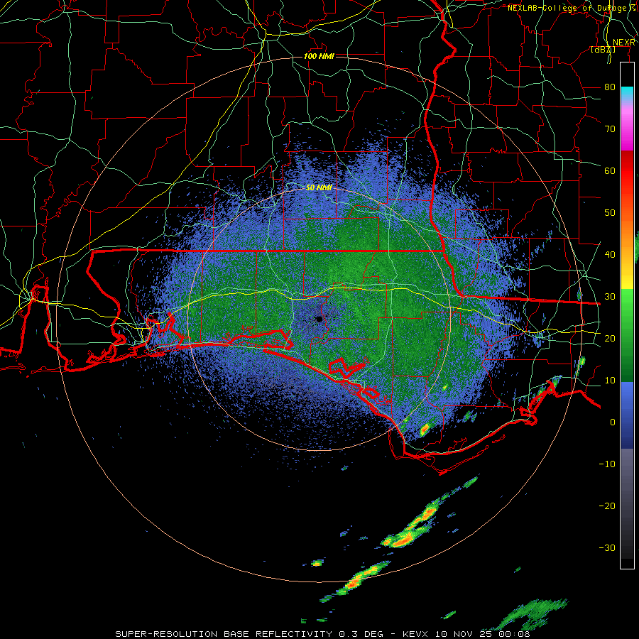Click the 50 value on the color scale
Screen dimensions: 639x639
coord(610,213)
